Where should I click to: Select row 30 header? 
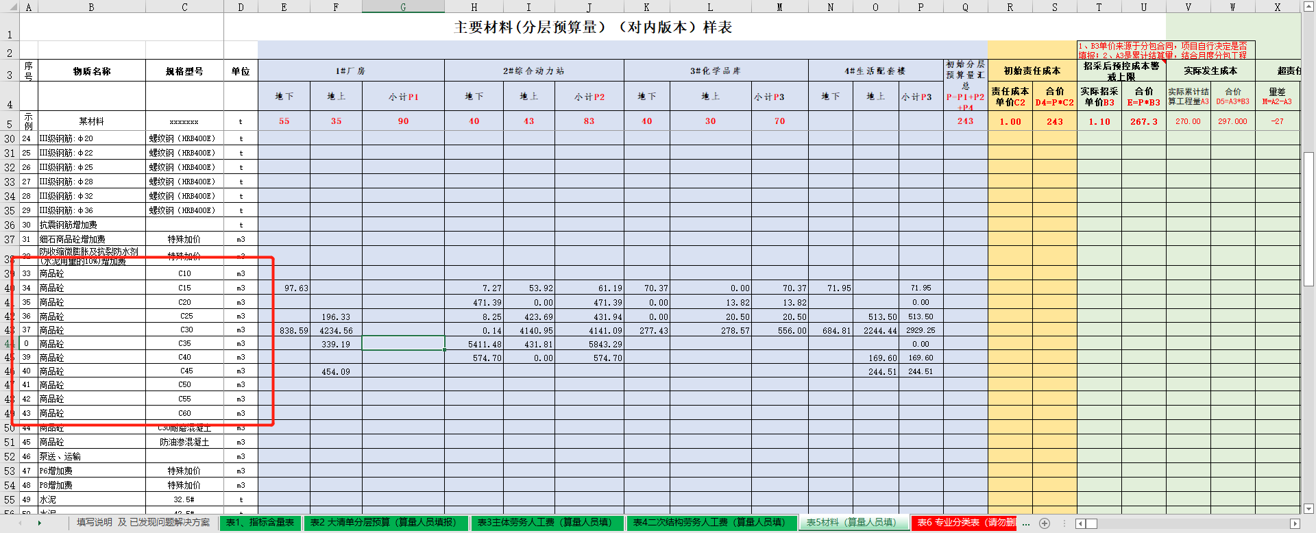tap(10, 138)
